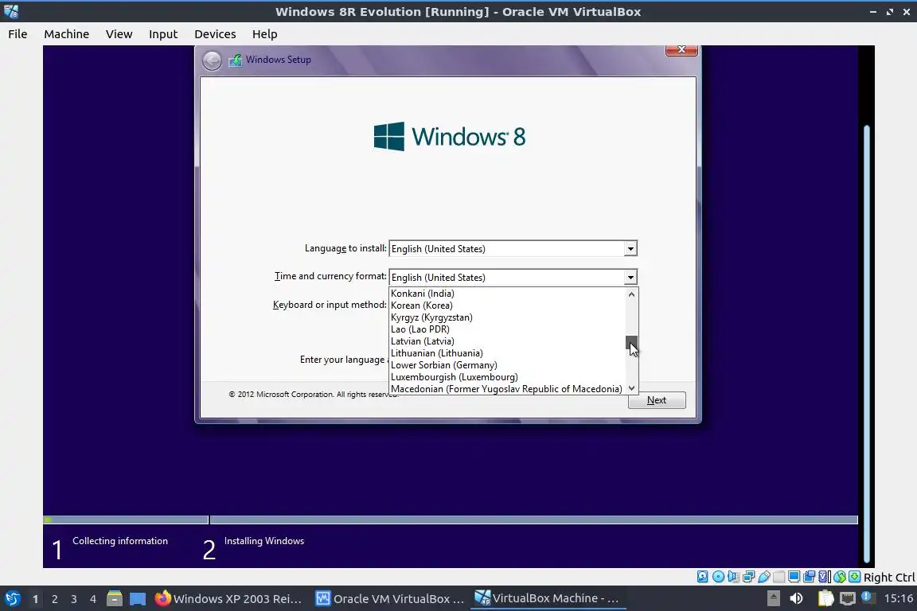The image size is (917, 611).
Task: Click the language list scroll up arrow
Action: [631, 294]
